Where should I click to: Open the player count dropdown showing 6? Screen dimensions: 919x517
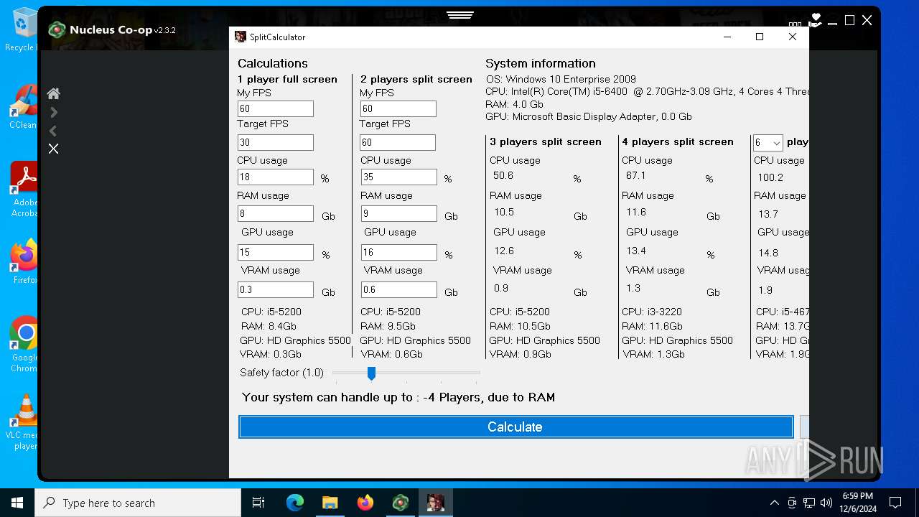click(x=768, y=143)
